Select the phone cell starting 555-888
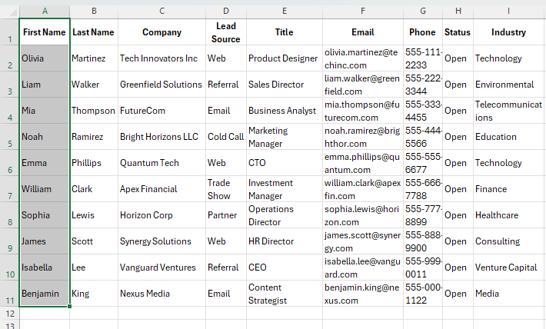Image resolution: width=546 pixels, height=329 pixels. point(421,241)
